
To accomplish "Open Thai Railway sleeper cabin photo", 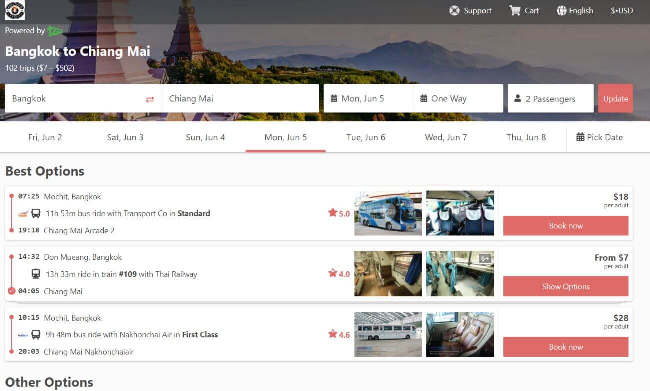I will (388, 274).
